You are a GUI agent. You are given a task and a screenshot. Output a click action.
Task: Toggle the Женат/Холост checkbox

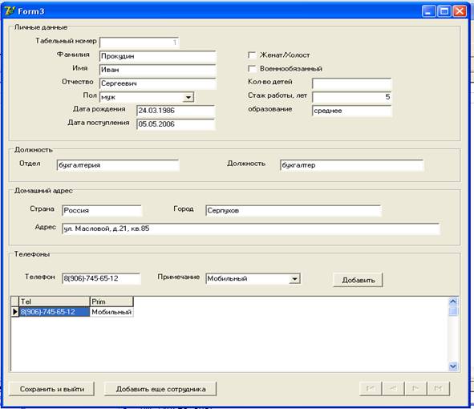click(252, 55)
